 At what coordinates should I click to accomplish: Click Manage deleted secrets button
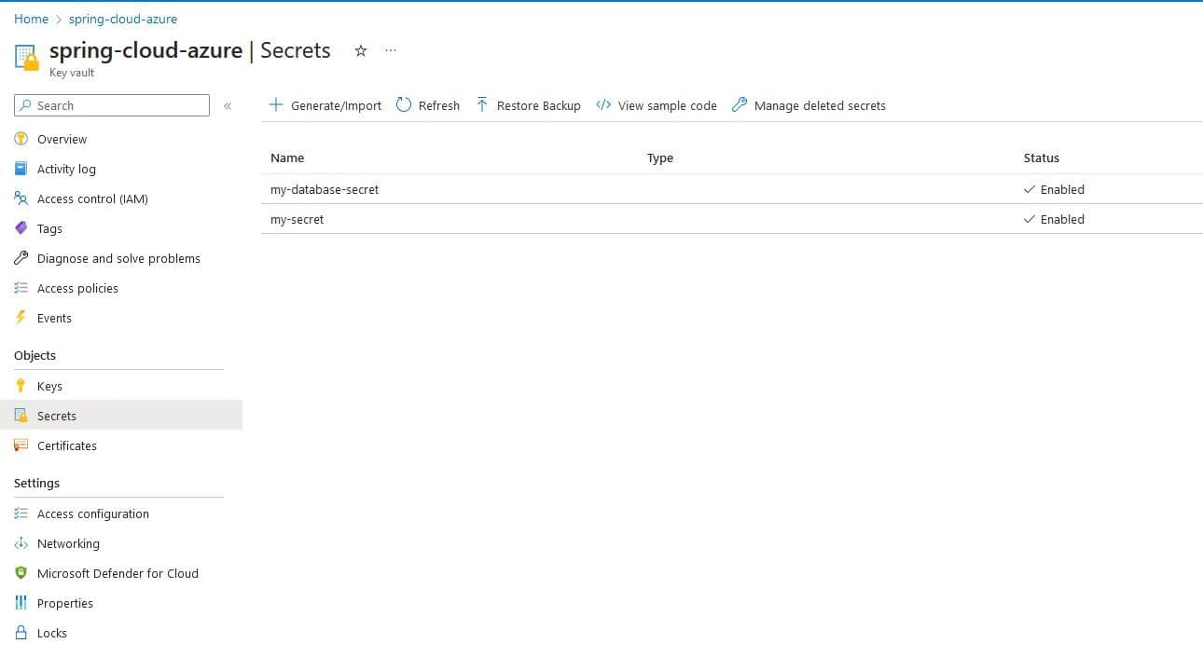(809, 105)
